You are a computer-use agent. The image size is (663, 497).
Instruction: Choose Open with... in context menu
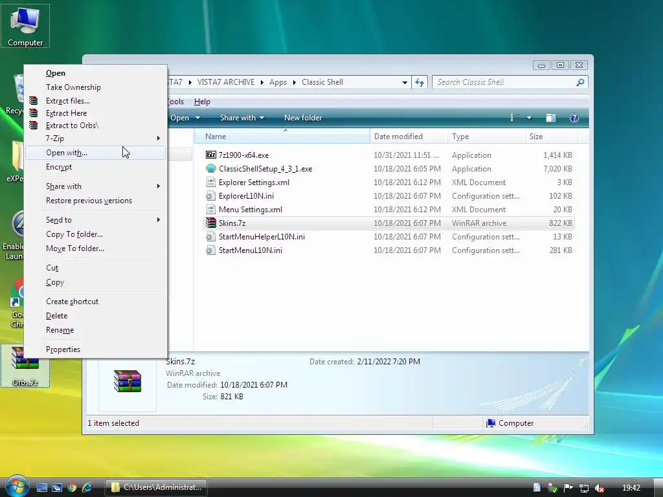coord(95,153)
